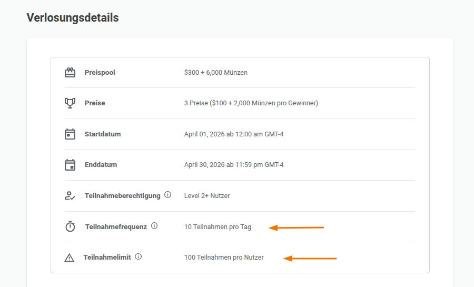Select the '$300 + 6,000 Münzen' value
Image resolution: width=474 pixels, height=287 pixels.
pos(216,73)
